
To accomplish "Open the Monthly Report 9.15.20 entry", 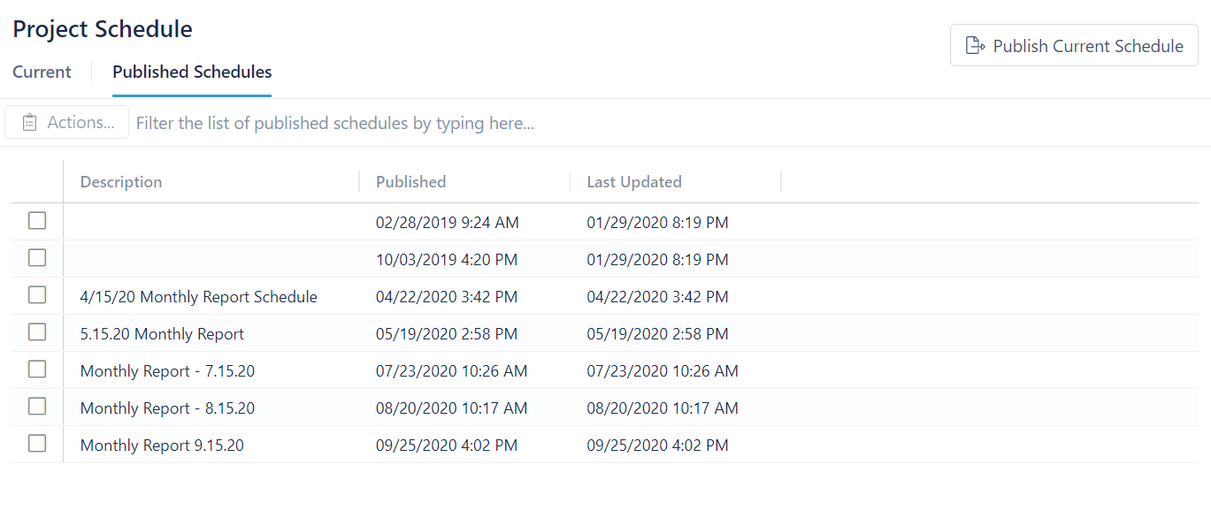I will point(162,446).
